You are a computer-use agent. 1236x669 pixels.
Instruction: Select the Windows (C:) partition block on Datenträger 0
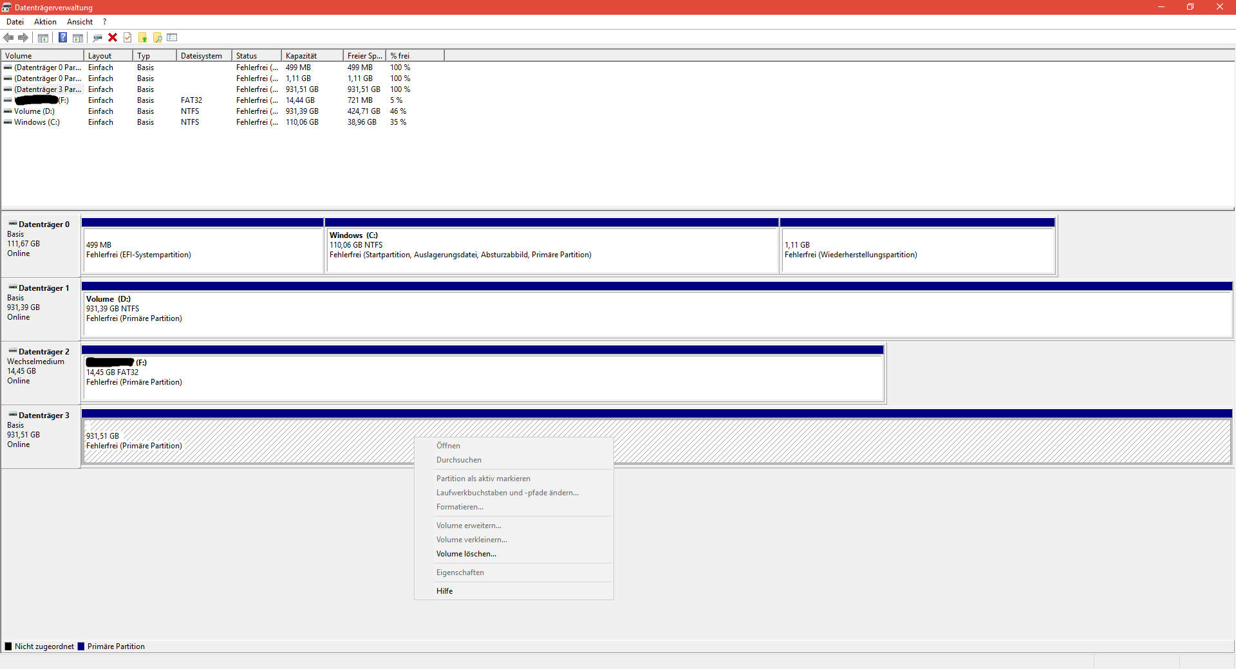click(552, 246)
